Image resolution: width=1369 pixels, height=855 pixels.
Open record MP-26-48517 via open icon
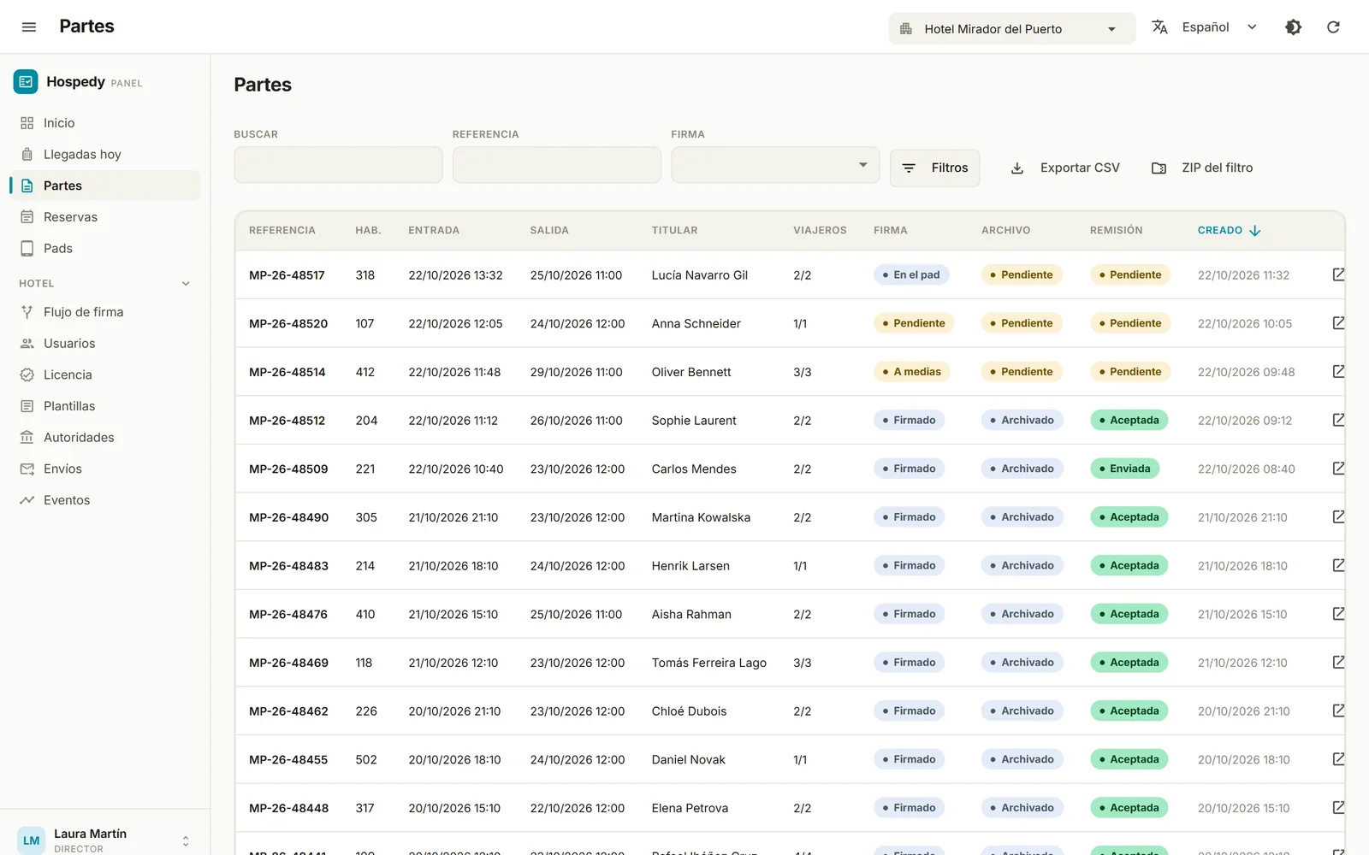1338,274
